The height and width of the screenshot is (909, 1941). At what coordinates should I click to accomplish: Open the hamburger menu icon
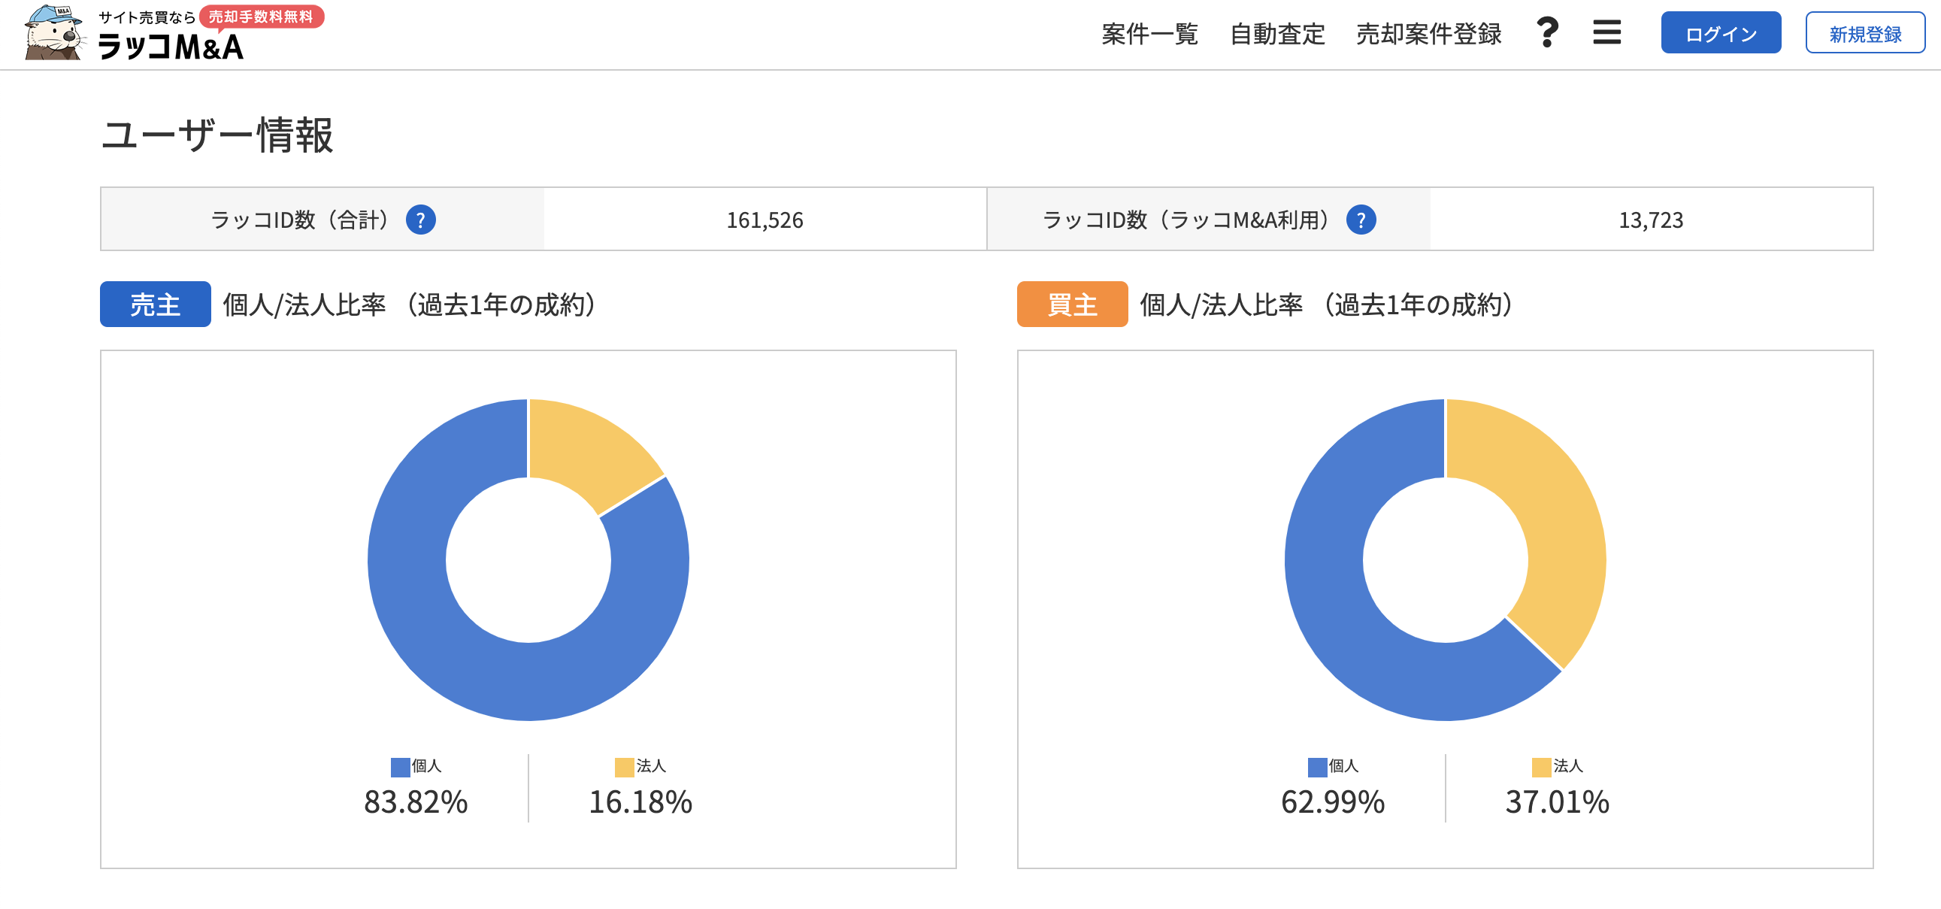pyautogui.click(x=1606, y=32)
